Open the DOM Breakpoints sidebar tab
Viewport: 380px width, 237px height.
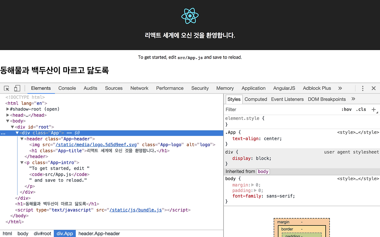tap(327, 99)
